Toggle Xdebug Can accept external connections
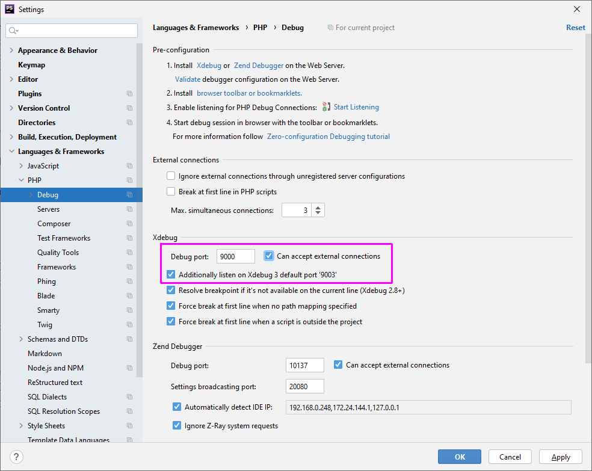 [269, 256]
